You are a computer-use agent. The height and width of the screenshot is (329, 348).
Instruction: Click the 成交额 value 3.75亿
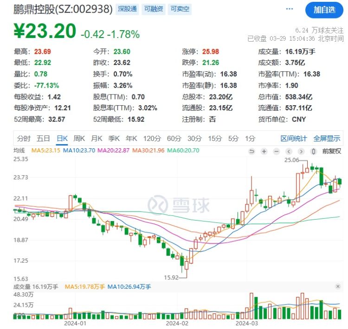click(x=295, y=63)
